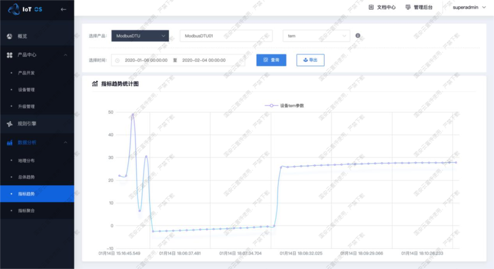The height and width of the screenshot is (269, 494).
Task: Click the IoT OS logo
Action: tap(25, 9)
